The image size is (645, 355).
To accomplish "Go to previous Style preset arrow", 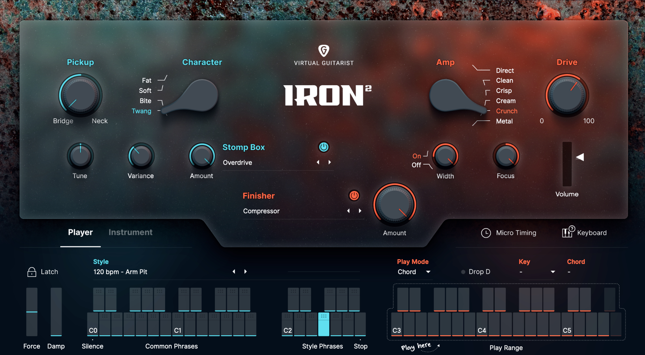I will (234, 272).
